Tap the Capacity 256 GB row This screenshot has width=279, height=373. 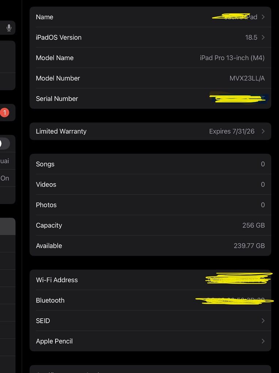(x=150, y=226)
